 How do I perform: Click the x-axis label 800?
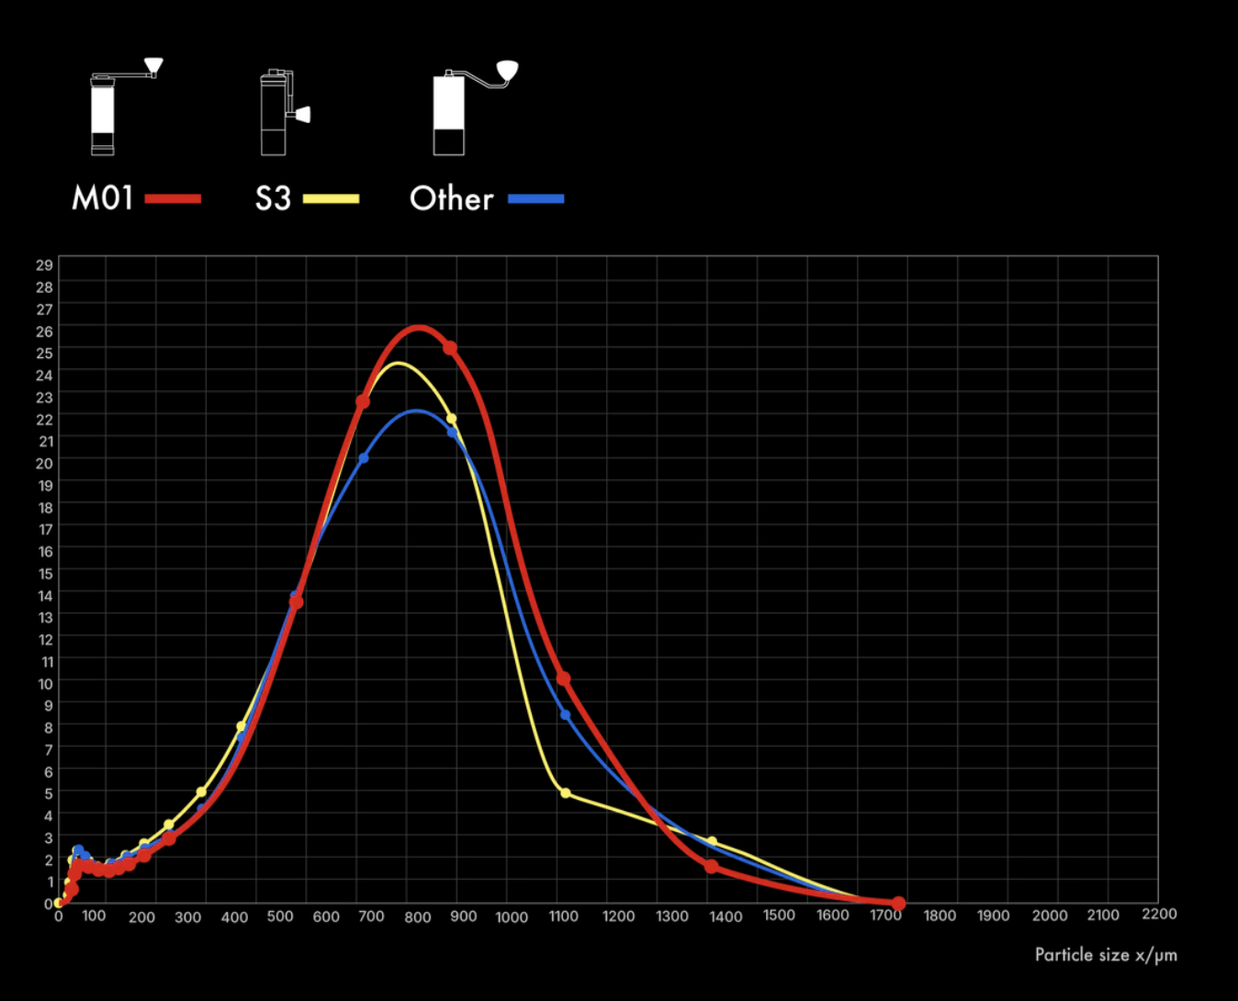click(x=418, y=917)
